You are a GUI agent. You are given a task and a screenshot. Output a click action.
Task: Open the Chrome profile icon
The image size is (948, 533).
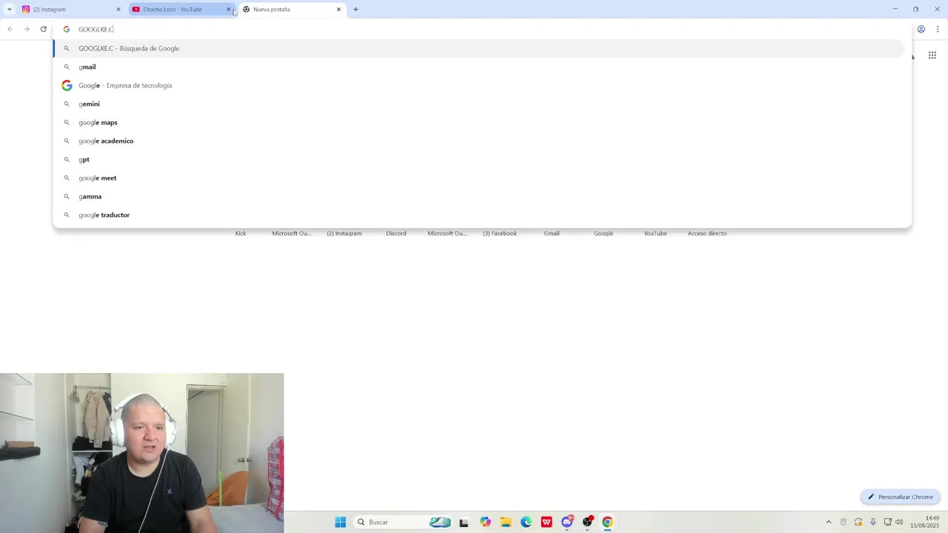pos(921,30)
